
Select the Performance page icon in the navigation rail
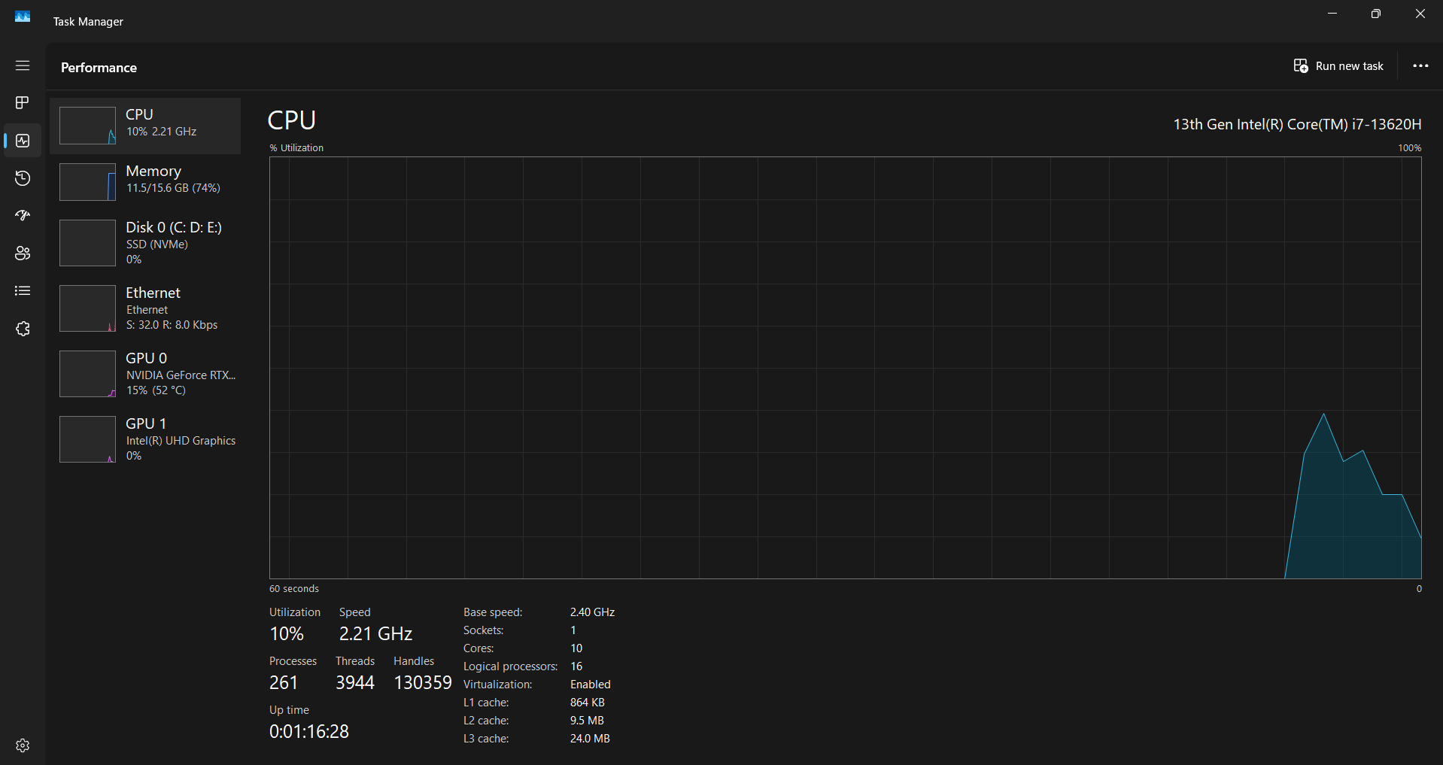pyautogui.click(x=23, y=141)
